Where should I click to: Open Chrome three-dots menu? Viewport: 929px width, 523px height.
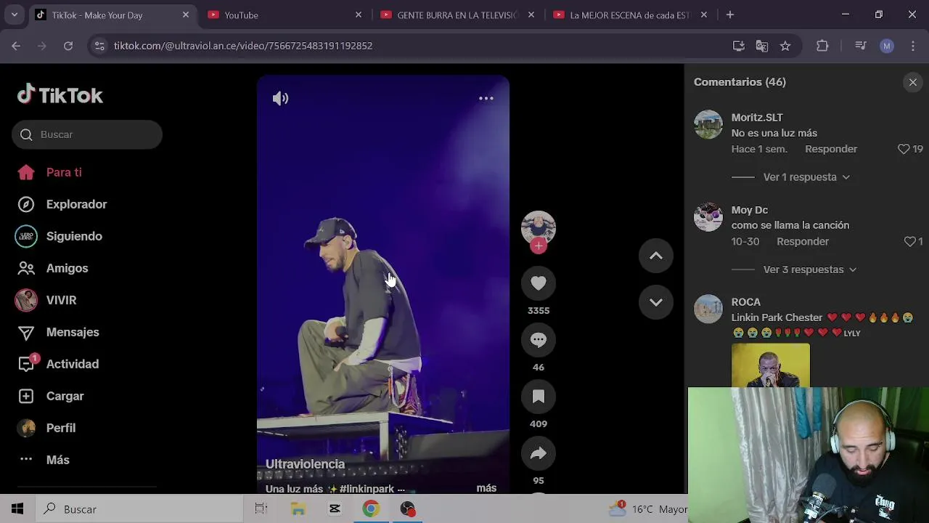click(913, 46)
